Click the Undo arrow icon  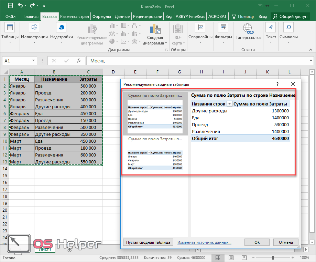(21, 6)
